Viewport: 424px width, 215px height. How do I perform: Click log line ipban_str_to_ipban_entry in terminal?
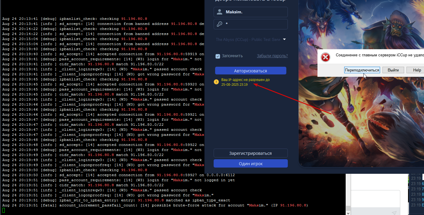116,200
